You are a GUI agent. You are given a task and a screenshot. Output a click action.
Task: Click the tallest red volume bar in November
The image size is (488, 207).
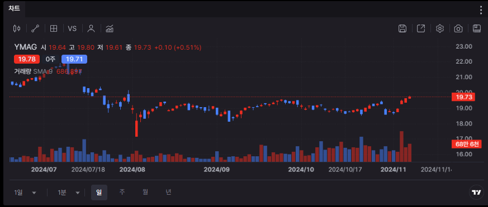pos(401,146)
